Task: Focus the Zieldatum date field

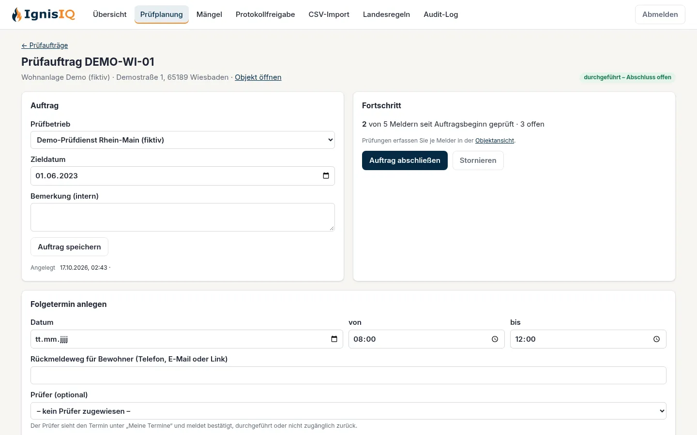Action: tap(182, 176)
